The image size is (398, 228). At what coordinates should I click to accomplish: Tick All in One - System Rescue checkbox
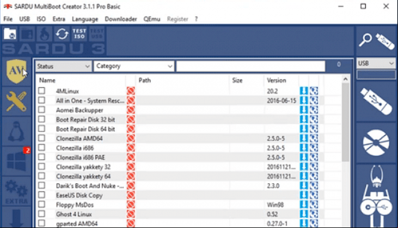coord(41,100)
